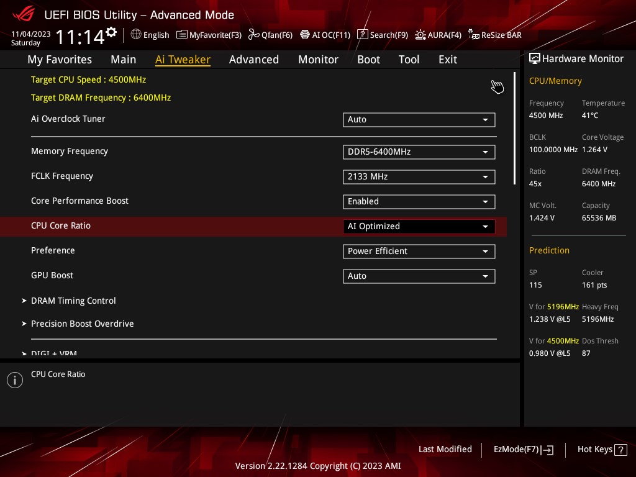Click the ROG logo icon

[24, 14]
